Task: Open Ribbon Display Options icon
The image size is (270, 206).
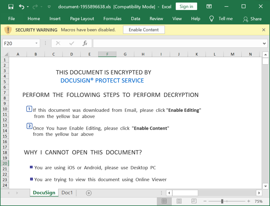Action: 209,7
